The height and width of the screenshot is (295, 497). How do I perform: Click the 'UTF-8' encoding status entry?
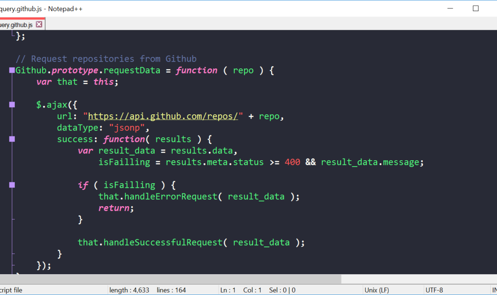(x=434, y=290)
